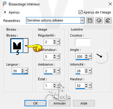Viewport: 113px width, 109px height.
Task: Increase the Régularité value stepper
Action: [x=55, y=41]
